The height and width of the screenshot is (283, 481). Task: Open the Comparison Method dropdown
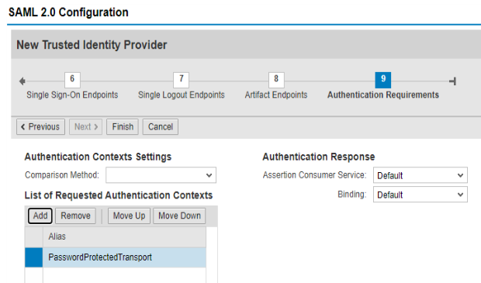(161, 175)
